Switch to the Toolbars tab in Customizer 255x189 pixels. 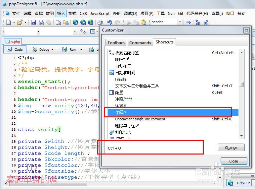coord(116,42)
